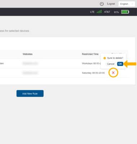
Task: Click the battery status icon
Action: 125,12
